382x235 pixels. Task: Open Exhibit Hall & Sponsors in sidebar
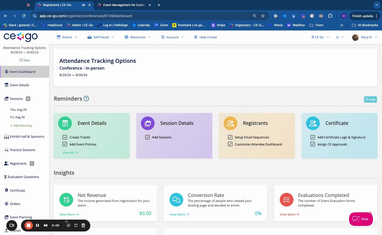point(24,137)
